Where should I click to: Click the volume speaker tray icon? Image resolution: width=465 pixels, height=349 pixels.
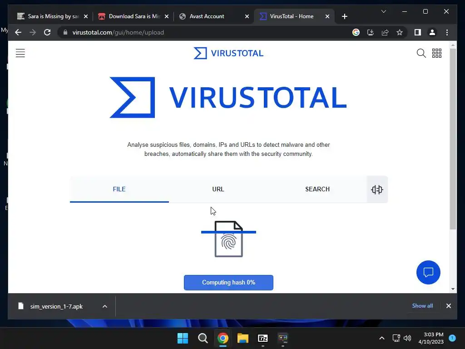point(407,338)
